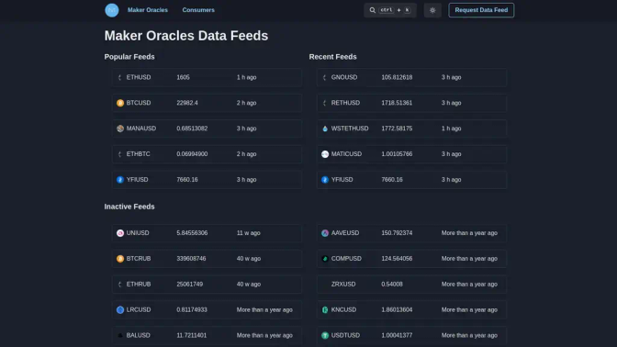Viewport: 617px width, 347px height.
Task: Click the COMPUSD Compound icon
Action: (325, 259)
